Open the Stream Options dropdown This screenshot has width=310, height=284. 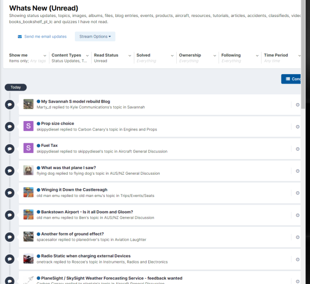95,37
